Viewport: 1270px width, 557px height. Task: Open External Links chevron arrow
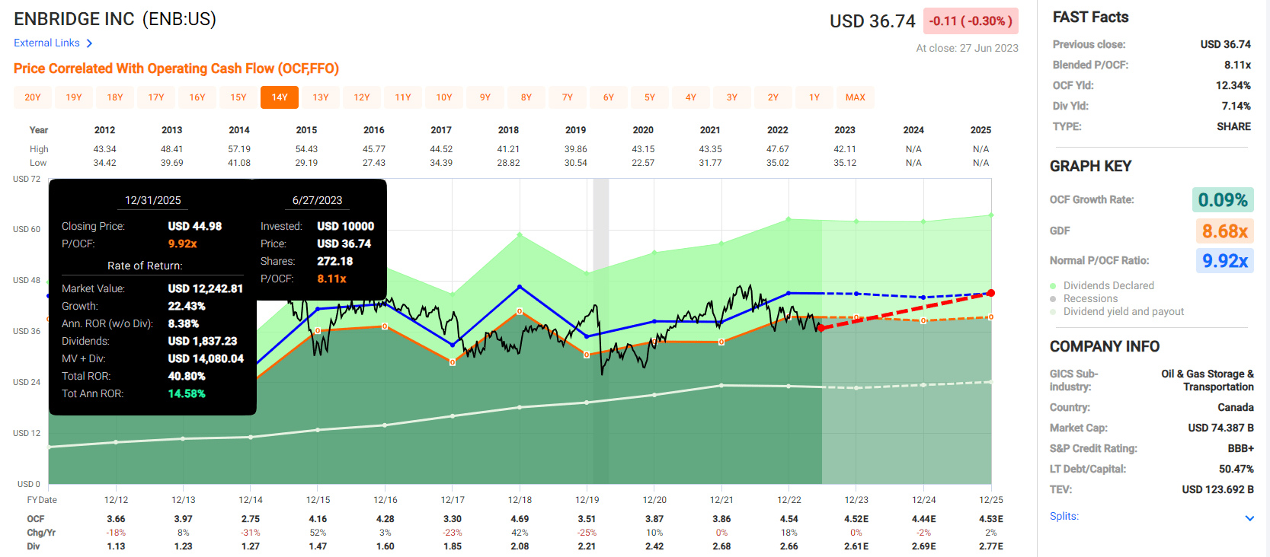tap(89, 43)
